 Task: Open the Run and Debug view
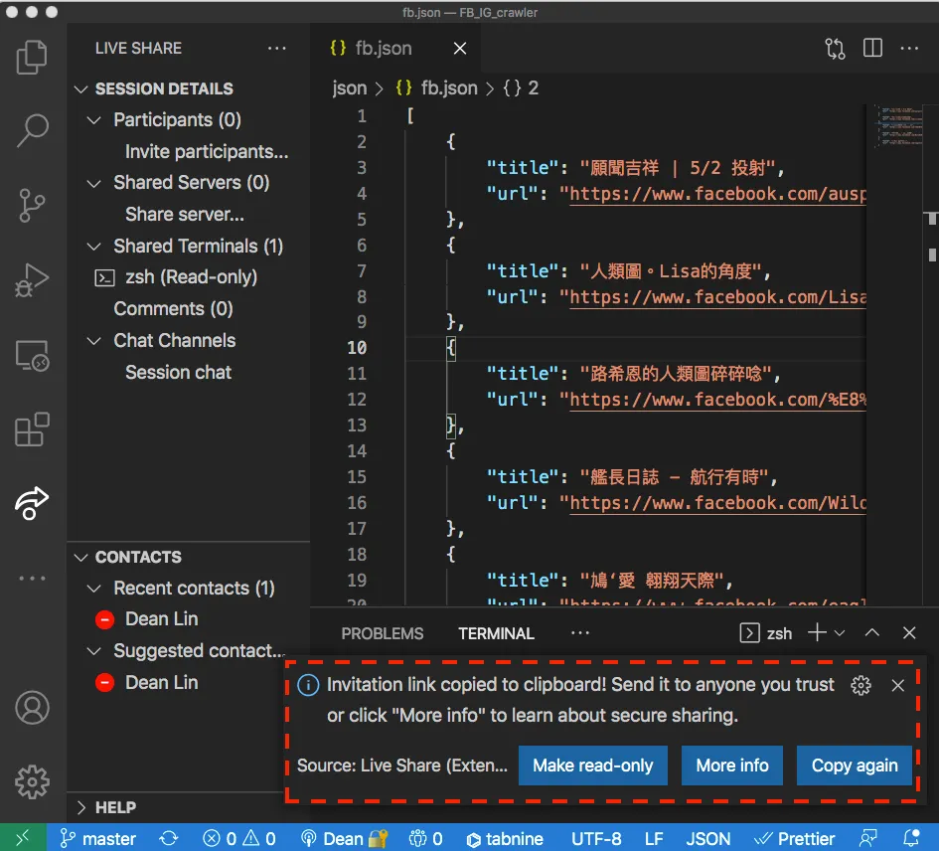click(32, 280)
